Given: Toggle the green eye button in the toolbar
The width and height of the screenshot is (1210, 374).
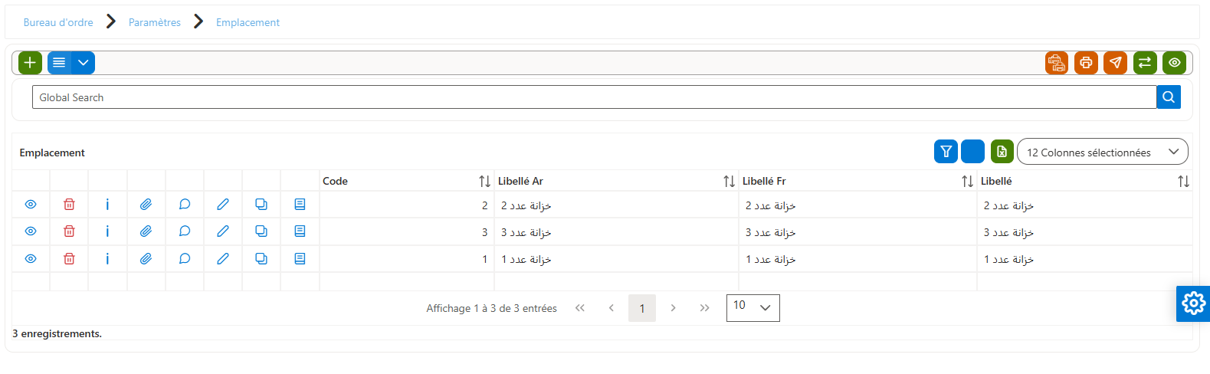Looking at the screenshot, I should click(x=1174, y=63).
